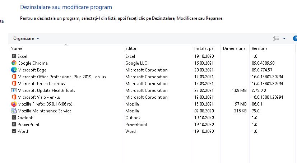This screenshot has height=163, width=297.
Task: Select the Word entry name
Action: 23,131
